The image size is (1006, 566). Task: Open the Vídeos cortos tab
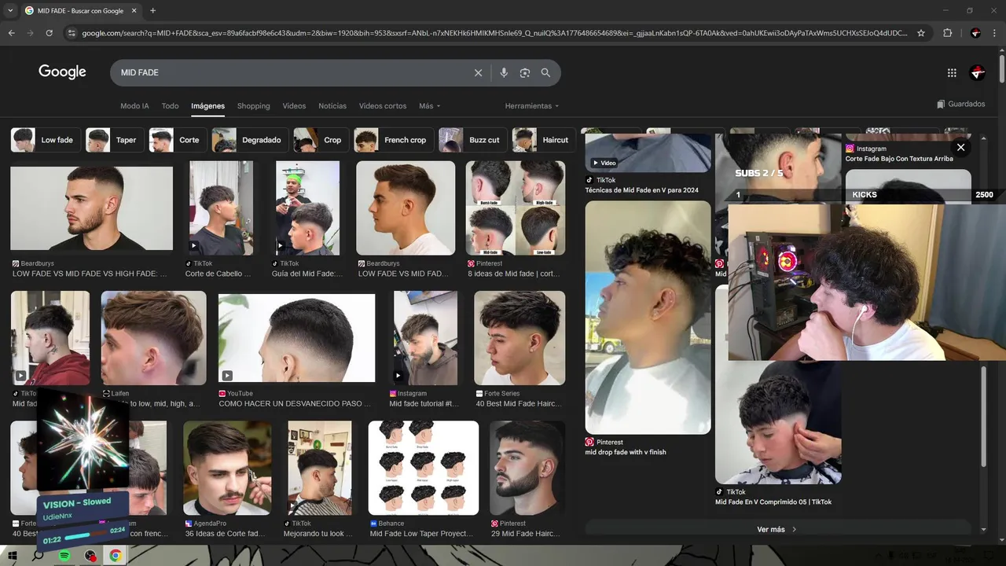[383, 106]
